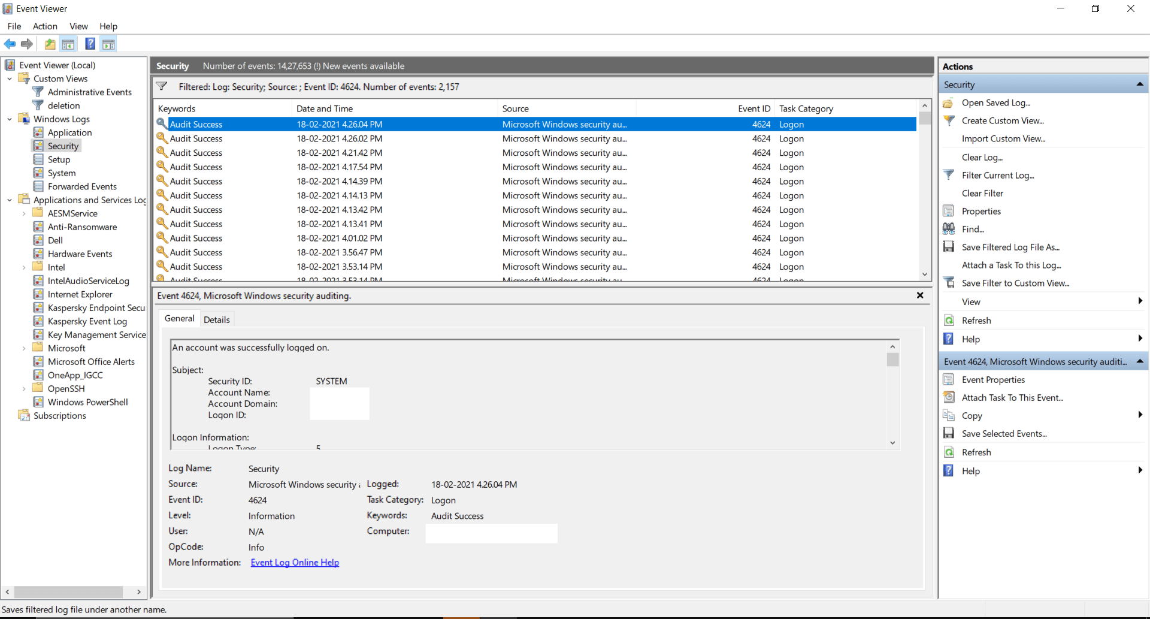Click the Event Viewer (Local) root icon

(10, 65)
